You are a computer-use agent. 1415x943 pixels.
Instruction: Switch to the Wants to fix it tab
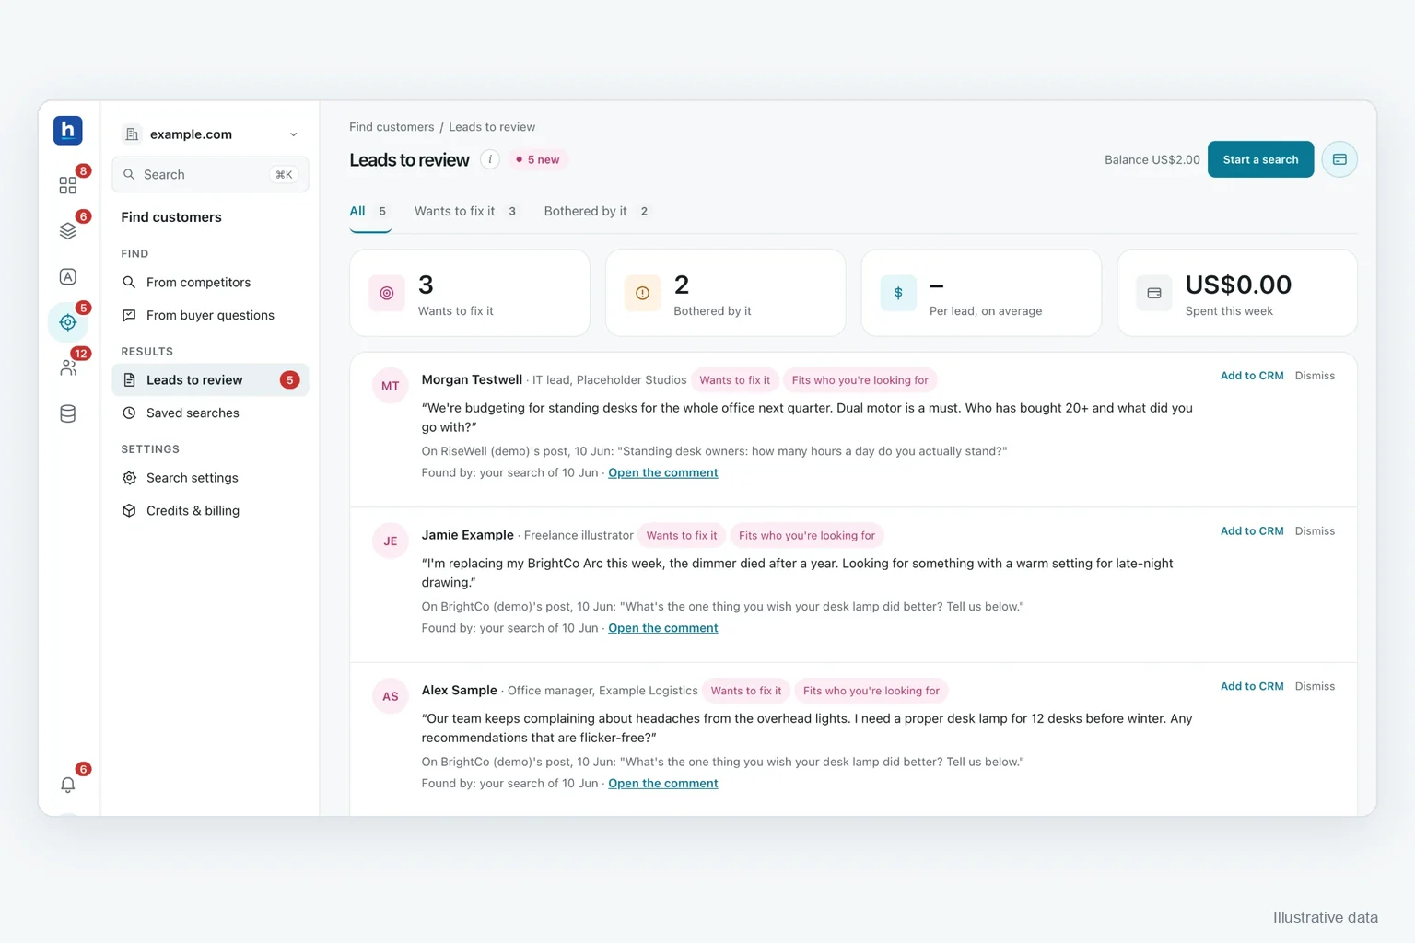[x=467, y=212]
